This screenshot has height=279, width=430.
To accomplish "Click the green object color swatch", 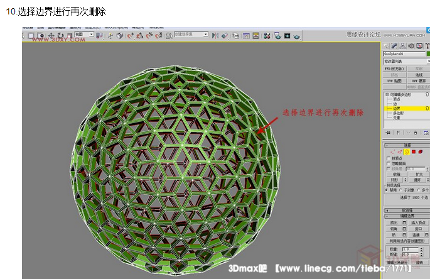I will pos(428,53).
